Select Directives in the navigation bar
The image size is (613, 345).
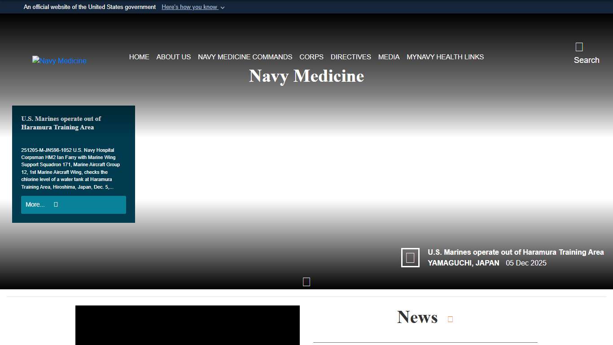pyautogui.click(x=350, y=57)
